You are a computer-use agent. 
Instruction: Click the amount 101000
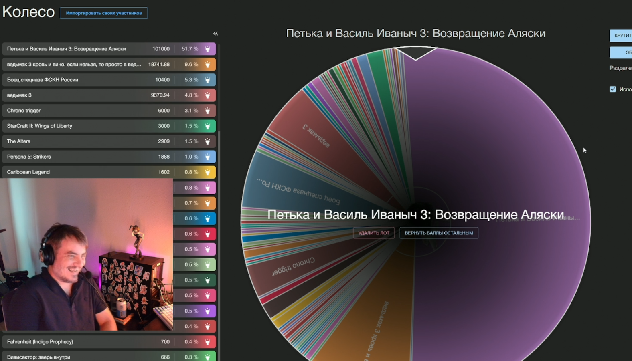point(161,49)
